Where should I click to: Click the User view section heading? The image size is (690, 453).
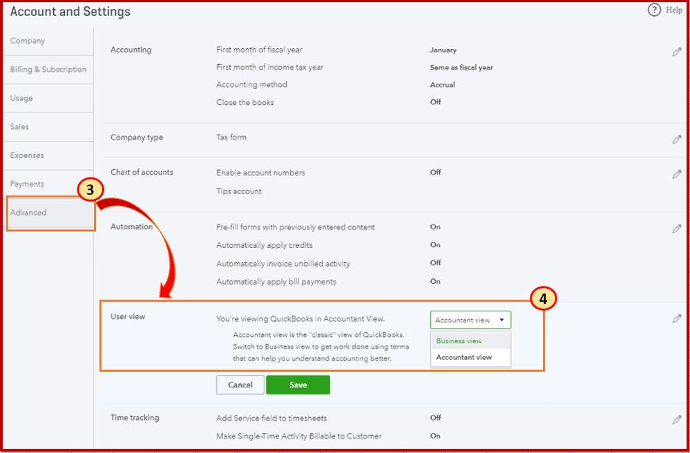[x=128, y=317]
